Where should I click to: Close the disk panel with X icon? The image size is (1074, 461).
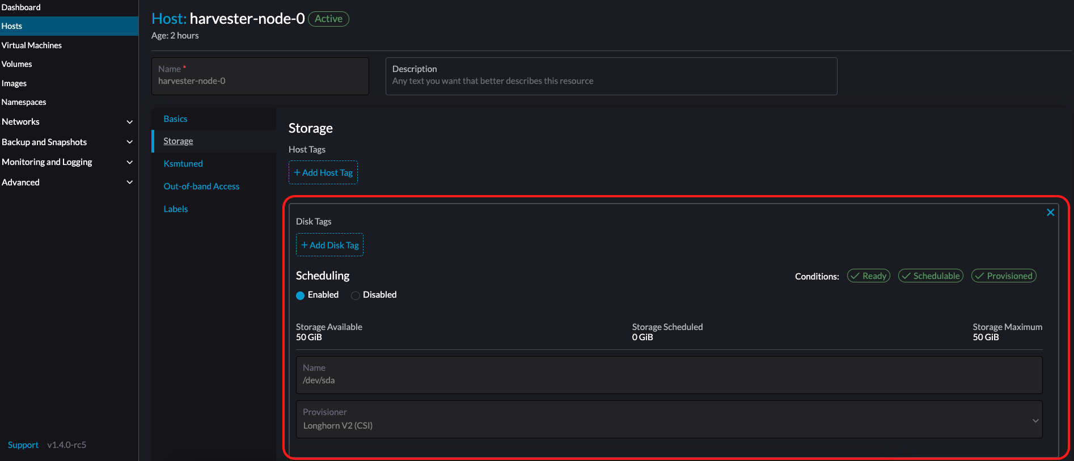point(1050,213)
